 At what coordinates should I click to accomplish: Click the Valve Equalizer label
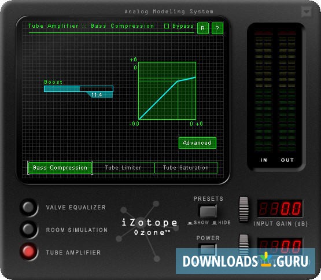pyautogui.click(x=76, y=207)
